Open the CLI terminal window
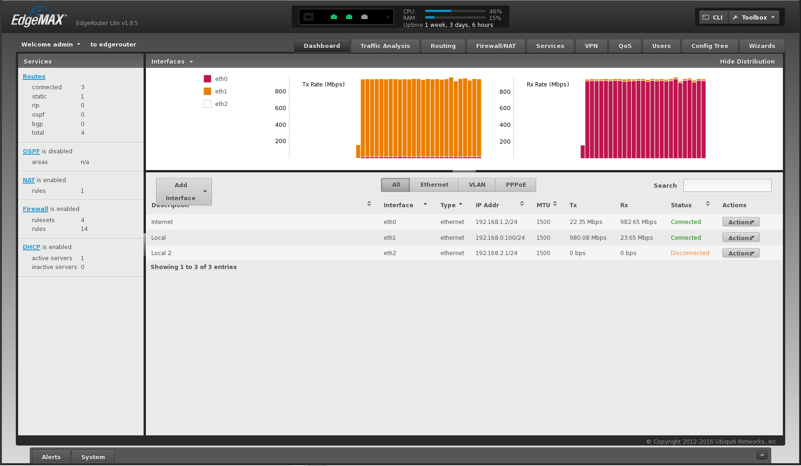This screenshot has height=466, width=801. click(713, 17)
